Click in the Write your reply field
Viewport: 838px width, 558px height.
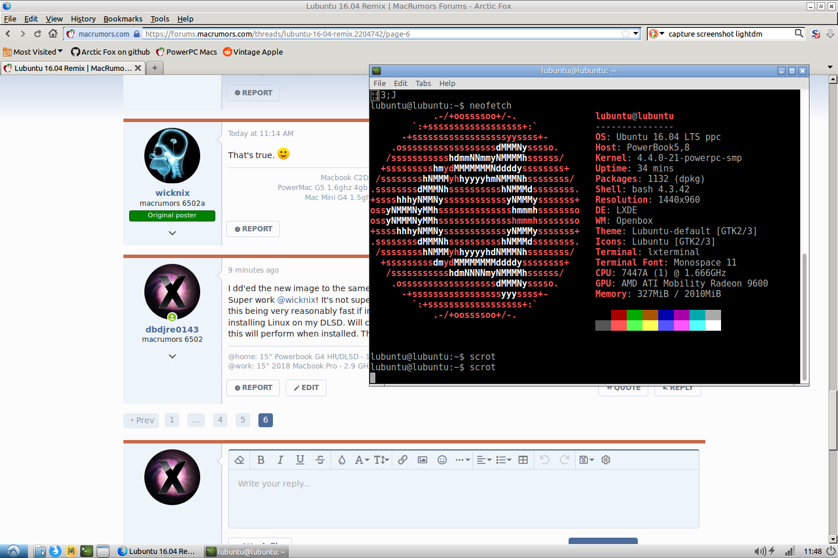coord(463,498)
